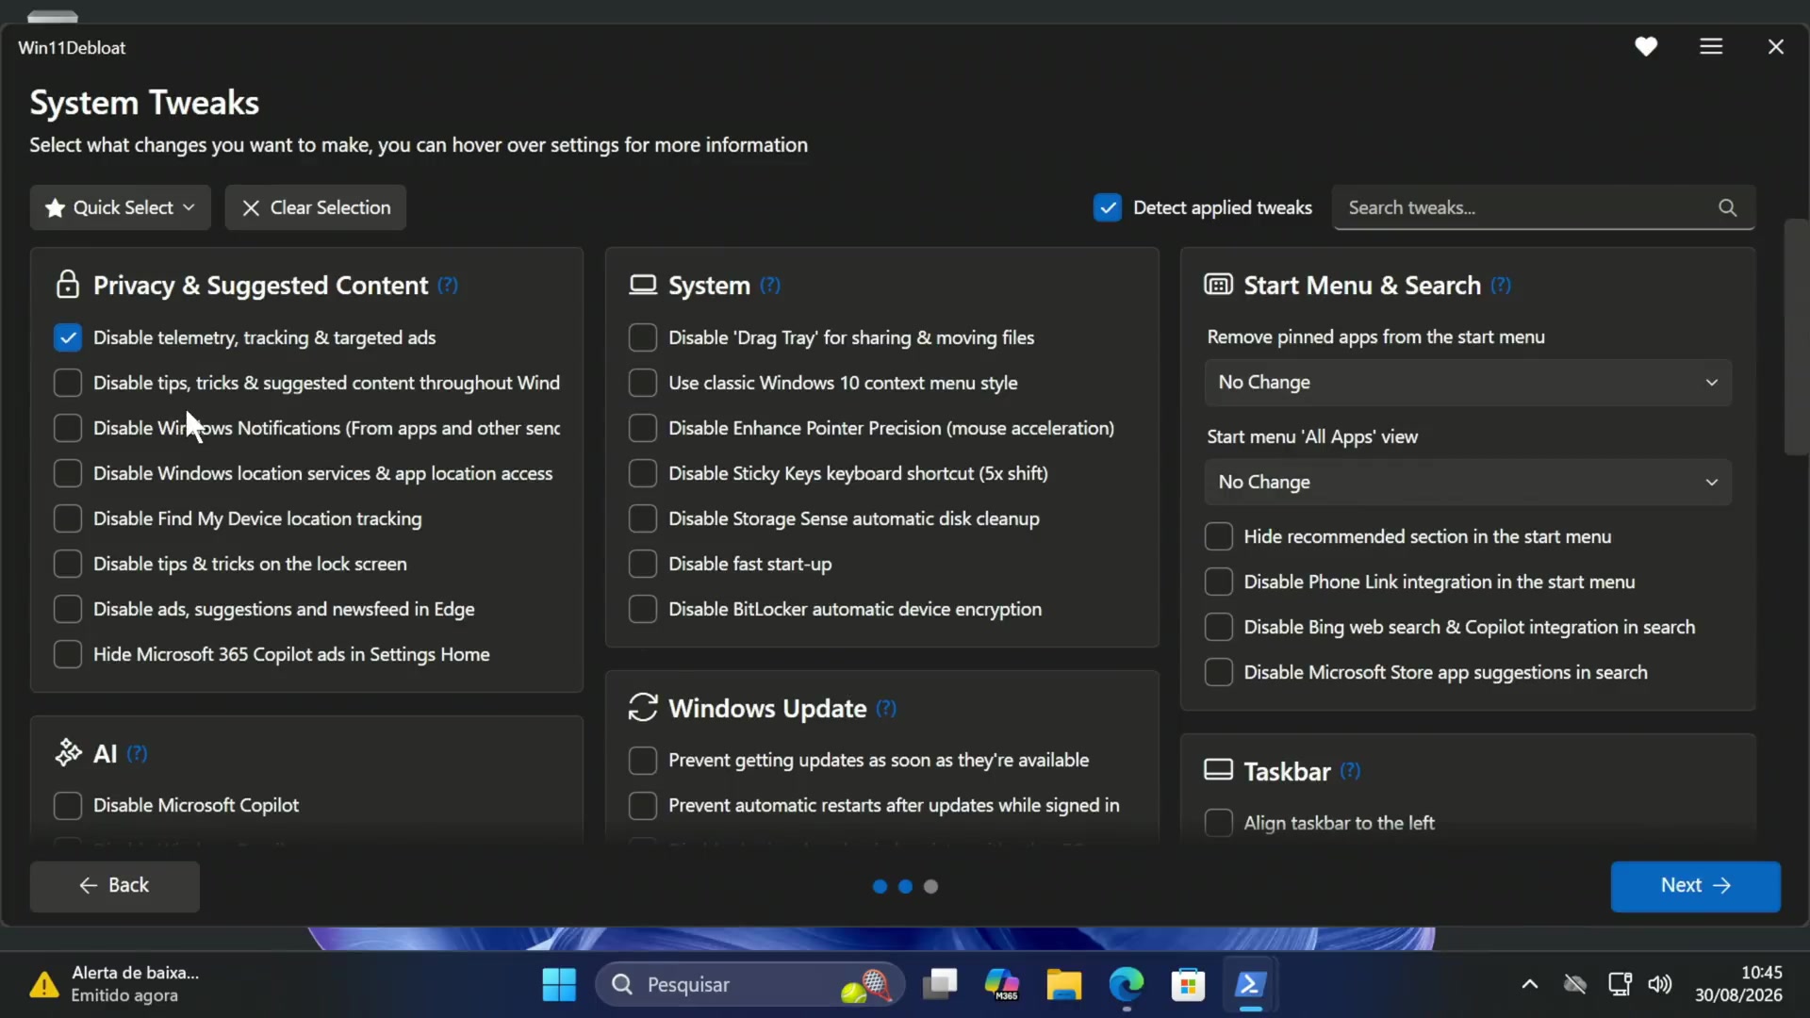This screenshot has width=1810, height=1018.
Task: Click help icon next to System heading
Action: pyautogui.click(x=770, y=285)
